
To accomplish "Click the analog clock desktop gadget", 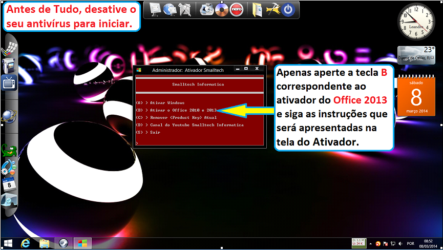I will (x=416, y=22).
